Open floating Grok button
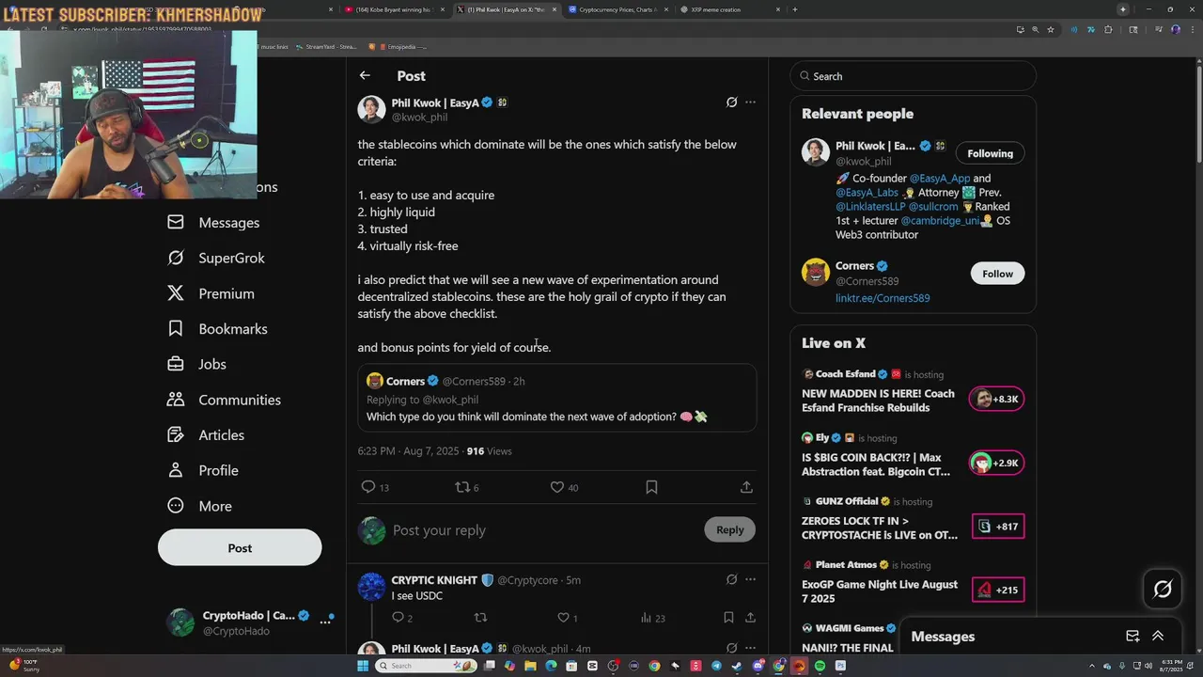The image size is (1203, 677). [x=1163, y=590]
